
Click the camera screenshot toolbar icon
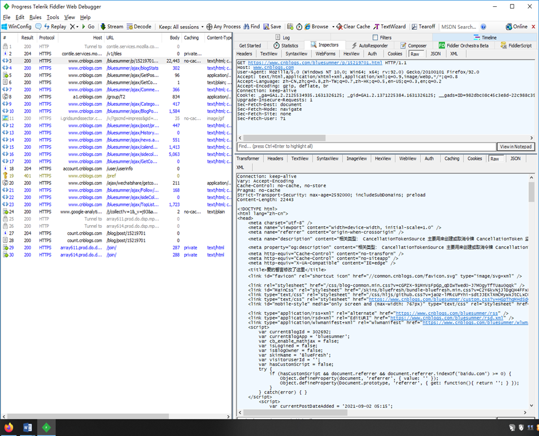(290, 27)
